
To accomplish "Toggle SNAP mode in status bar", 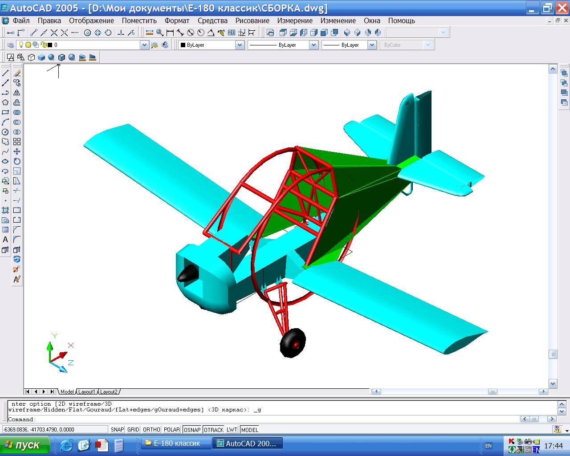I will [117, 430].
